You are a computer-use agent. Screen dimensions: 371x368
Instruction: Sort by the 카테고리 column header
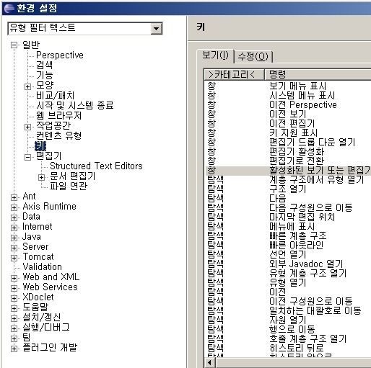(234, 74)
